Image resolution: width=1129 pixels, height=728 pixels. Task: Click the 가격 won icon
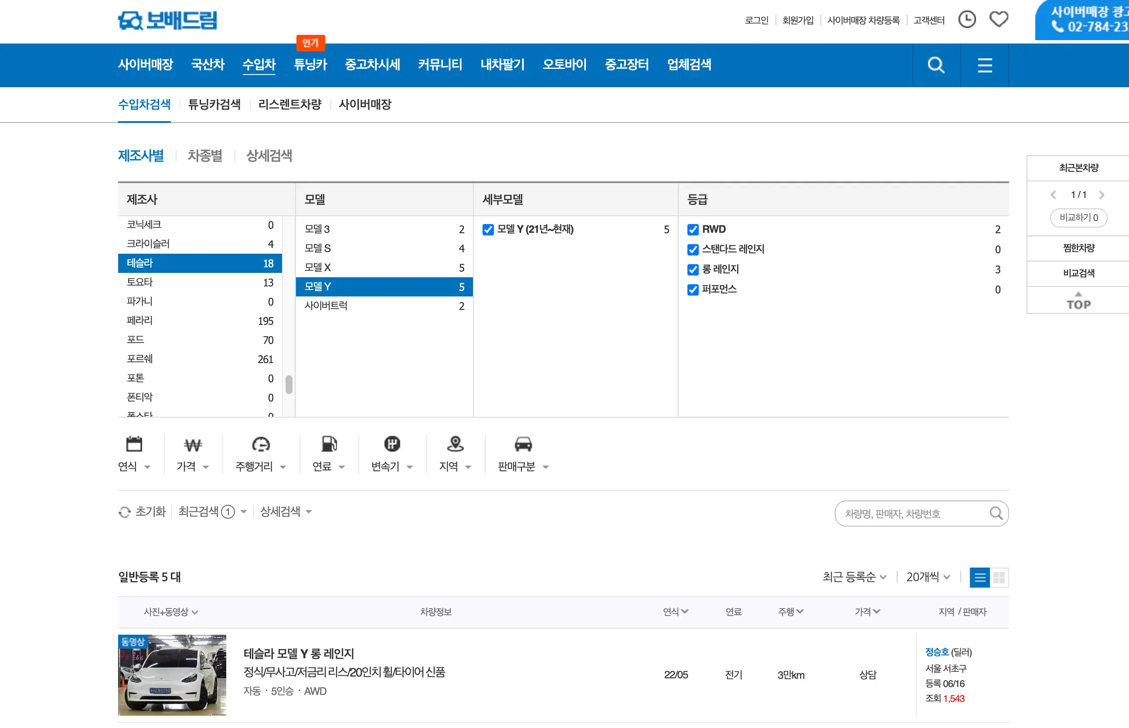click(x=193, y=445)
